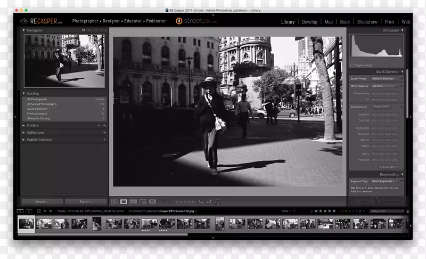Switch to Print module
Screen dimensions: 426x259
389,22
